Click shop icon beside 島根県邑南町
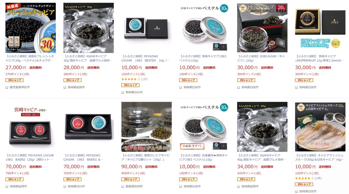The height and width of the screenshot is (194, 349). [123, 186]
